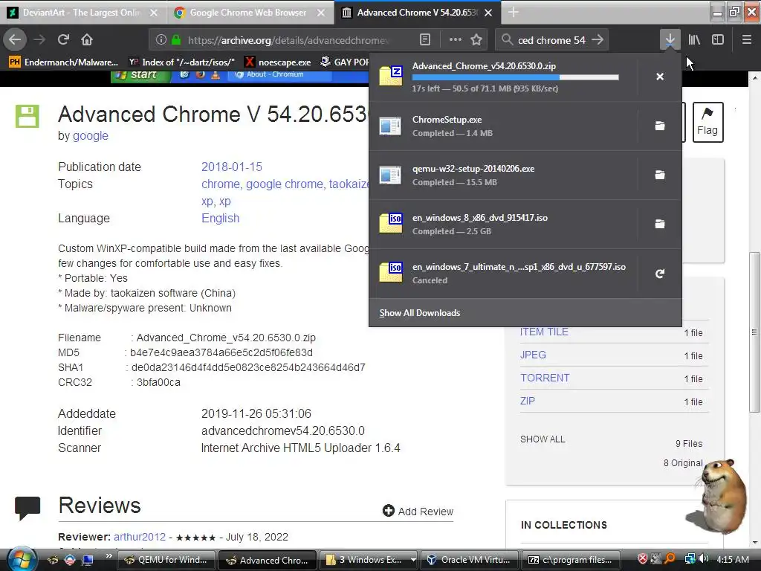This screenshot has width=761, height=571.
Task: Close the Advanced Chrome tab
Action: click(x=488, y=13)
